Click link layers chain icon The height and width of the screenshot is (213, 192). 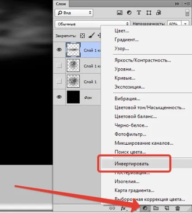tap(112, 208)
